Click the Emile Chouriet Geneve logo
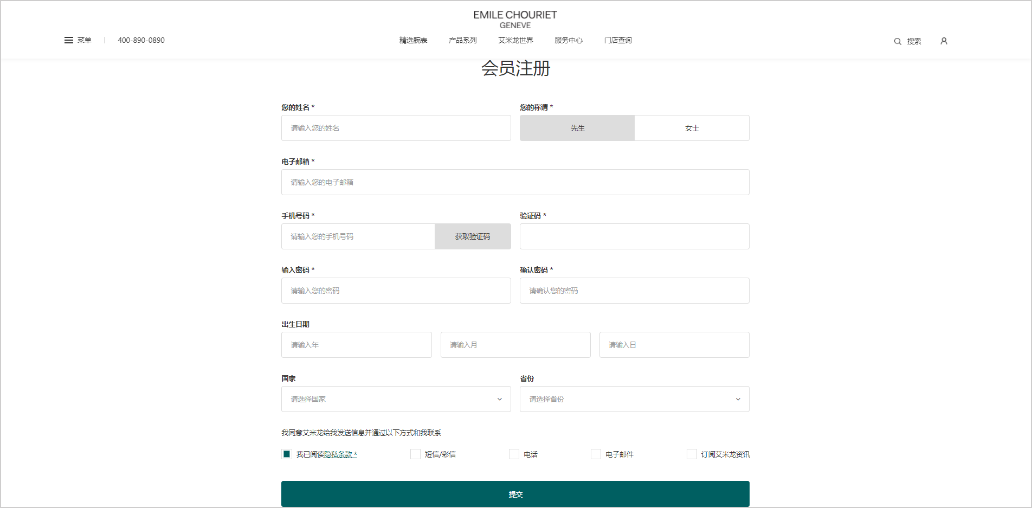Screen dimensions: 1032x508 point(515,20)
